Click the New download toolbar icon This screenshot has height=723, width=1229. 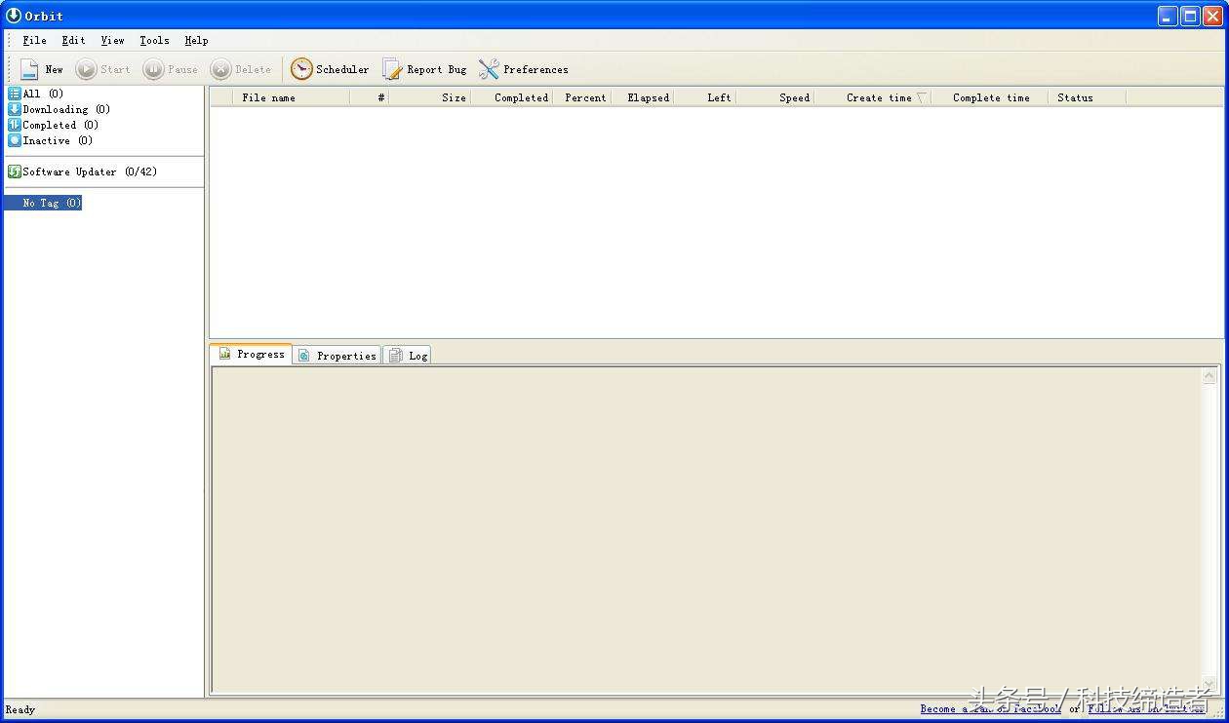pyautogui.click(x=29, y=69)
